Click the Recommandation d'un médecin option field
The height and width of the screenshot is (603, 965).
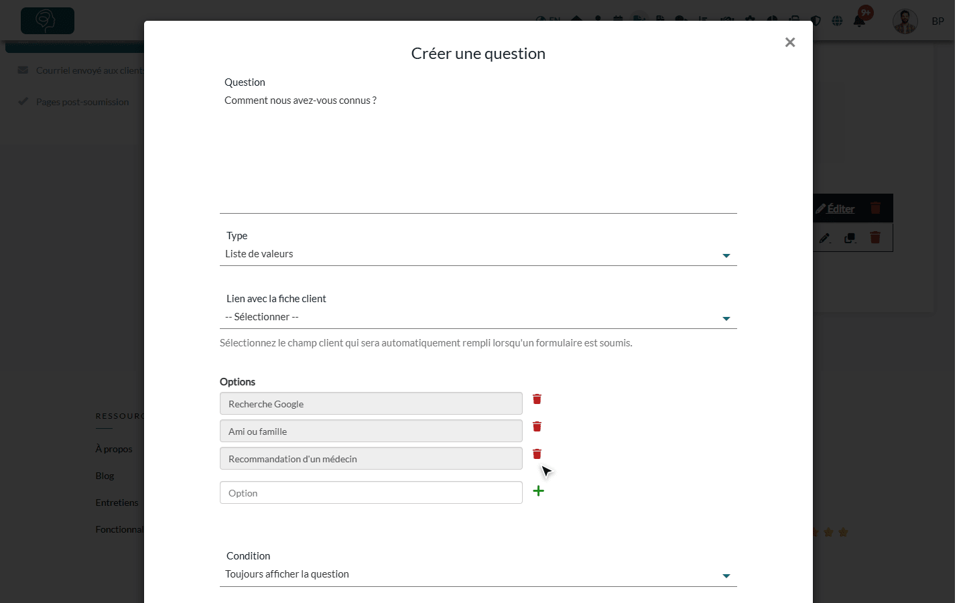coord(371,458)
